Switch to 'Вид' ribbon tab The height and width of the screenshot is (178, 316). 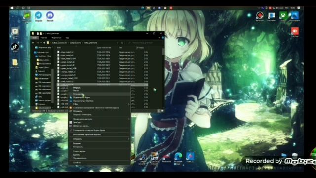click(67, 38)
